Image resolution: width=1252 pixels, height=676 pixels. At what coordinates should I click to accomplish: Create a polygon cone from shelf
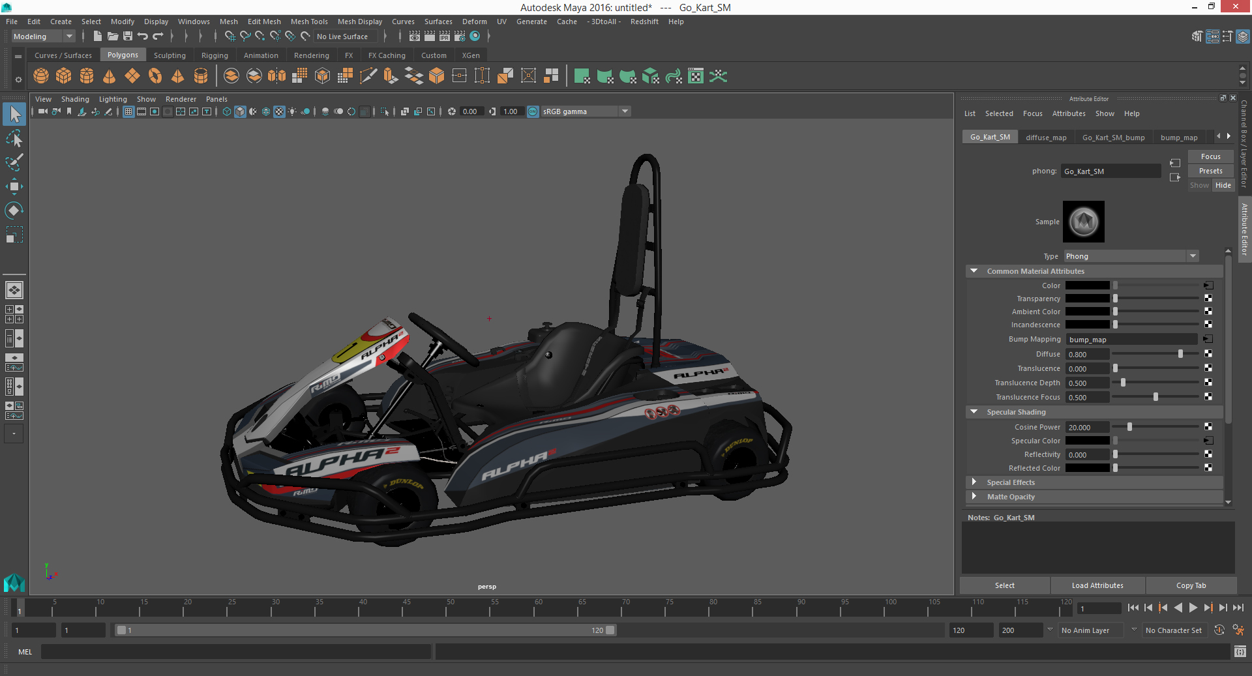tap(110, 76)
